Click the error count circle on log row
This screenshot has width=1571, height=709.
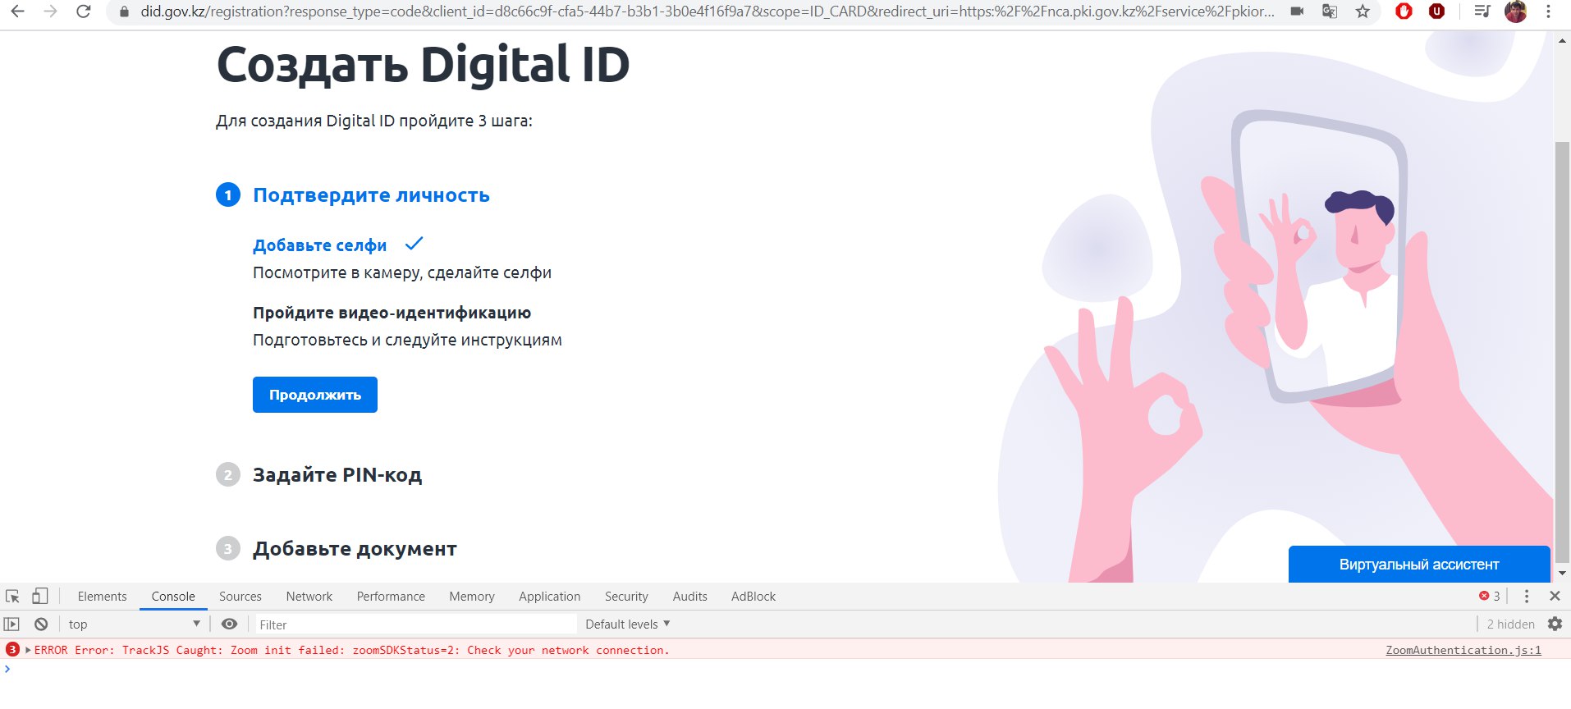(12, 650)
